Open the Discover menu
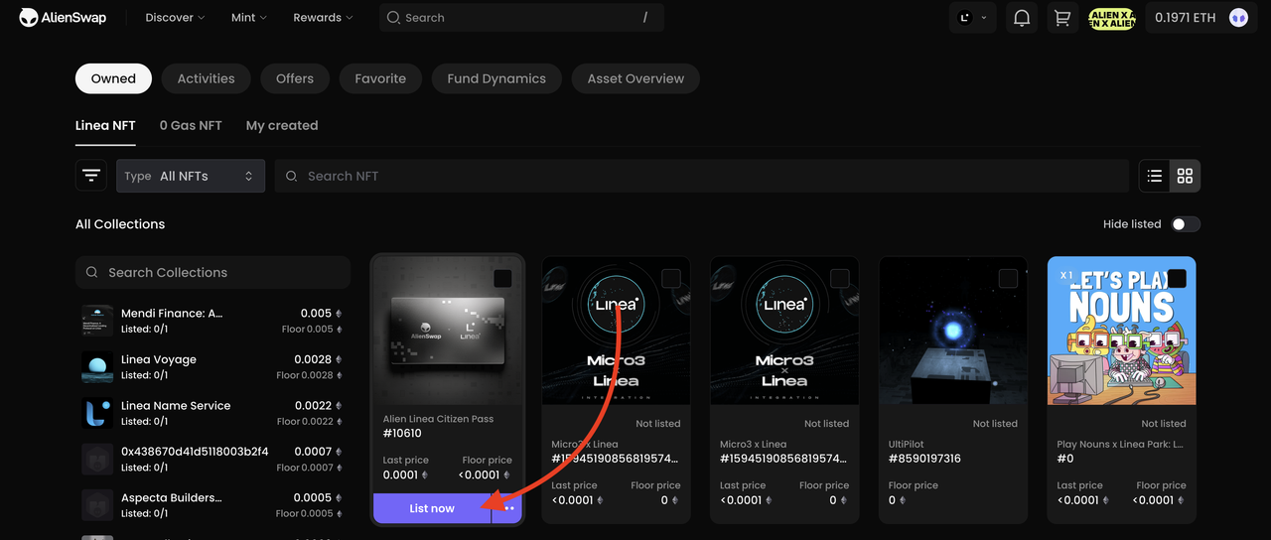Screen dimensions: 1271x540 coord(175,18)
